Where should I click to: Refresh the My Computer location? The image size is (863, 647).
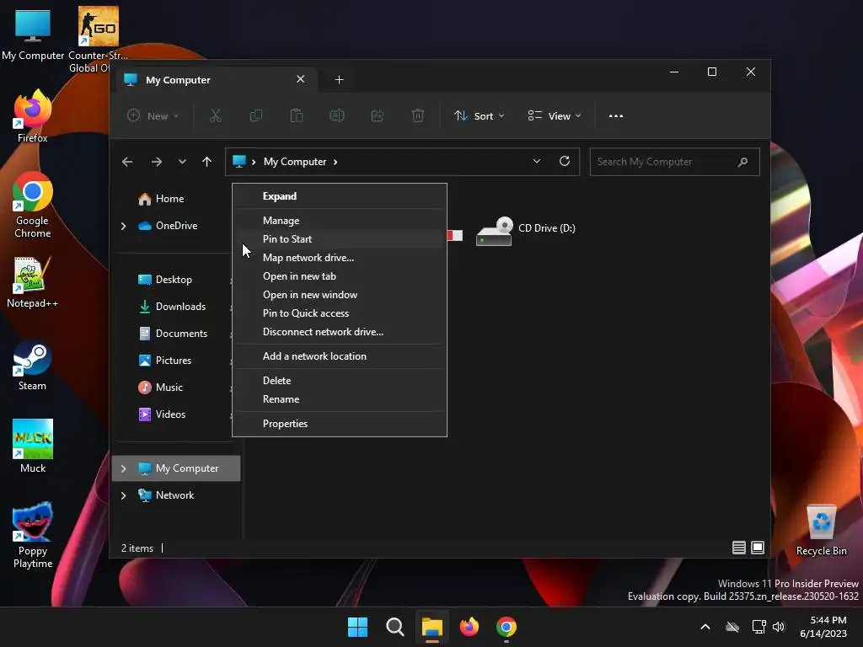[x=565, y=161]
